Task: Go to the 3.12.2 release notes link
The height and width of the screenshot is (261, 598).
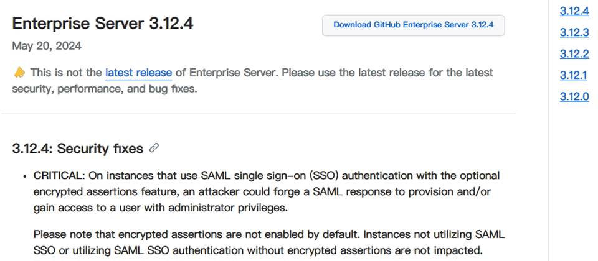Action: [x=574, y=54]
